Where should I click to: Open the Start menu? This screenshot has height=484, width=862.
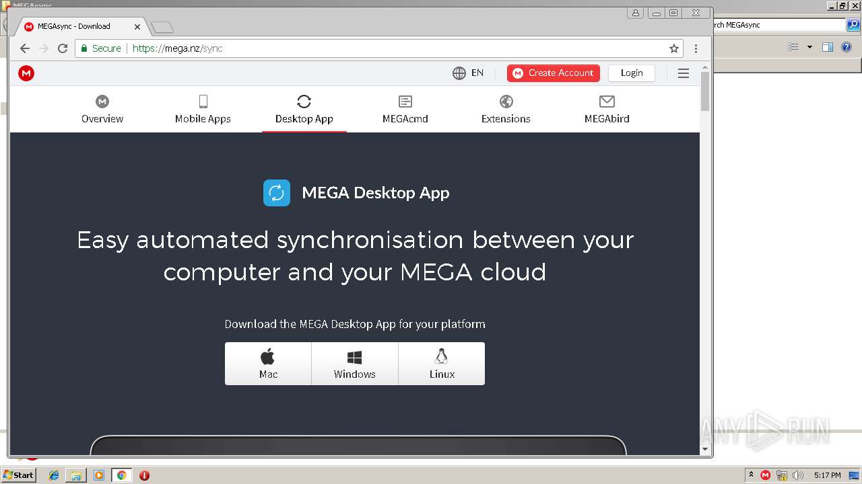click(x=19, y=475)
